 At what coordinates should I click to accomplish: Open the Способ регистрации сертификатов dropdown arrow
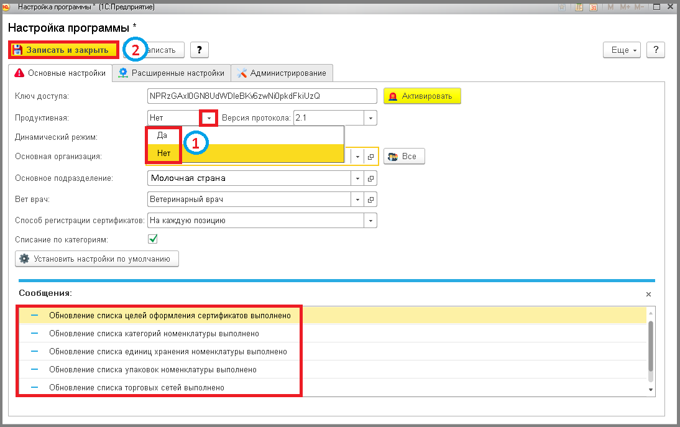[370, 221]
